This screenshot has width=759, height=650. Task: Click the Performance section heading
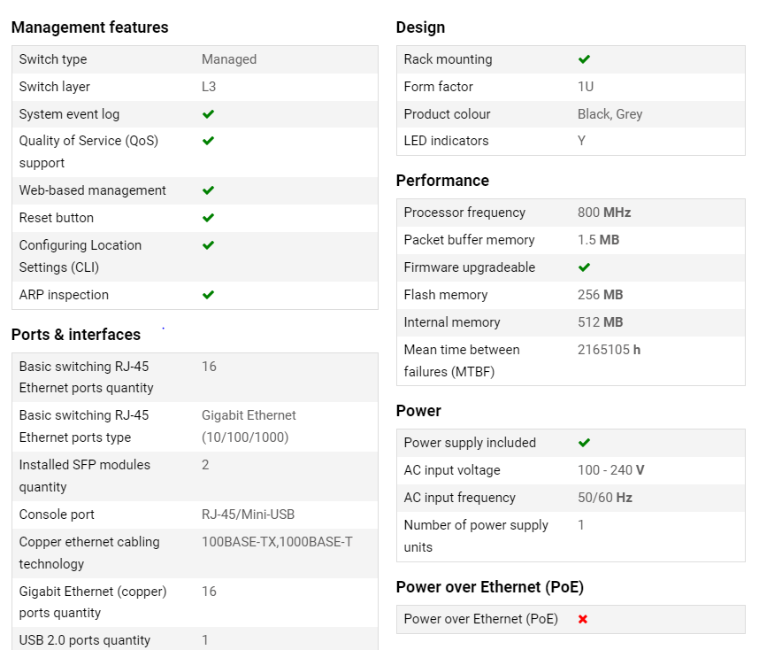pyautogui.click(x=442, y=181)
